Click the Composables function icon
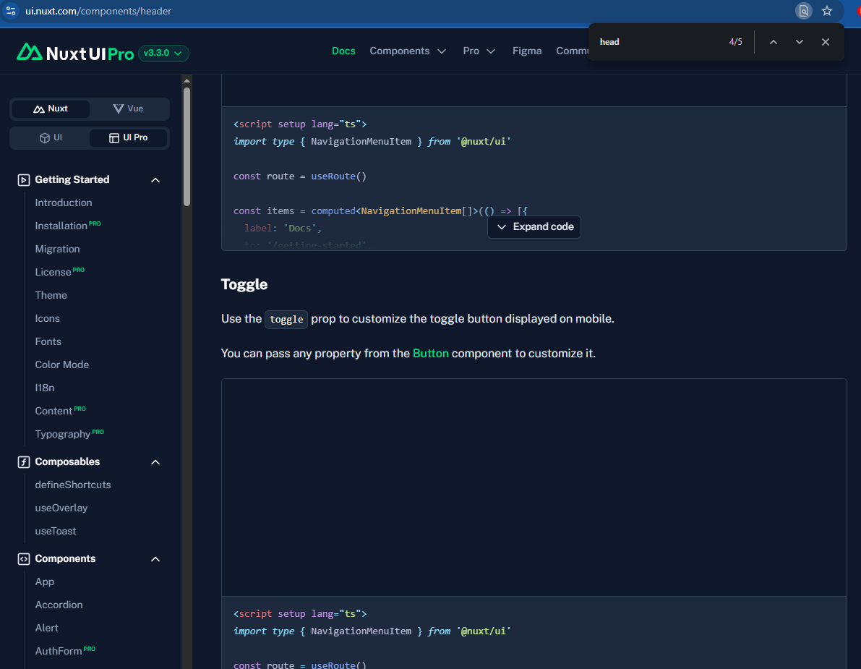This screenshot has width=861, height=669. click(x=24, y=462)
